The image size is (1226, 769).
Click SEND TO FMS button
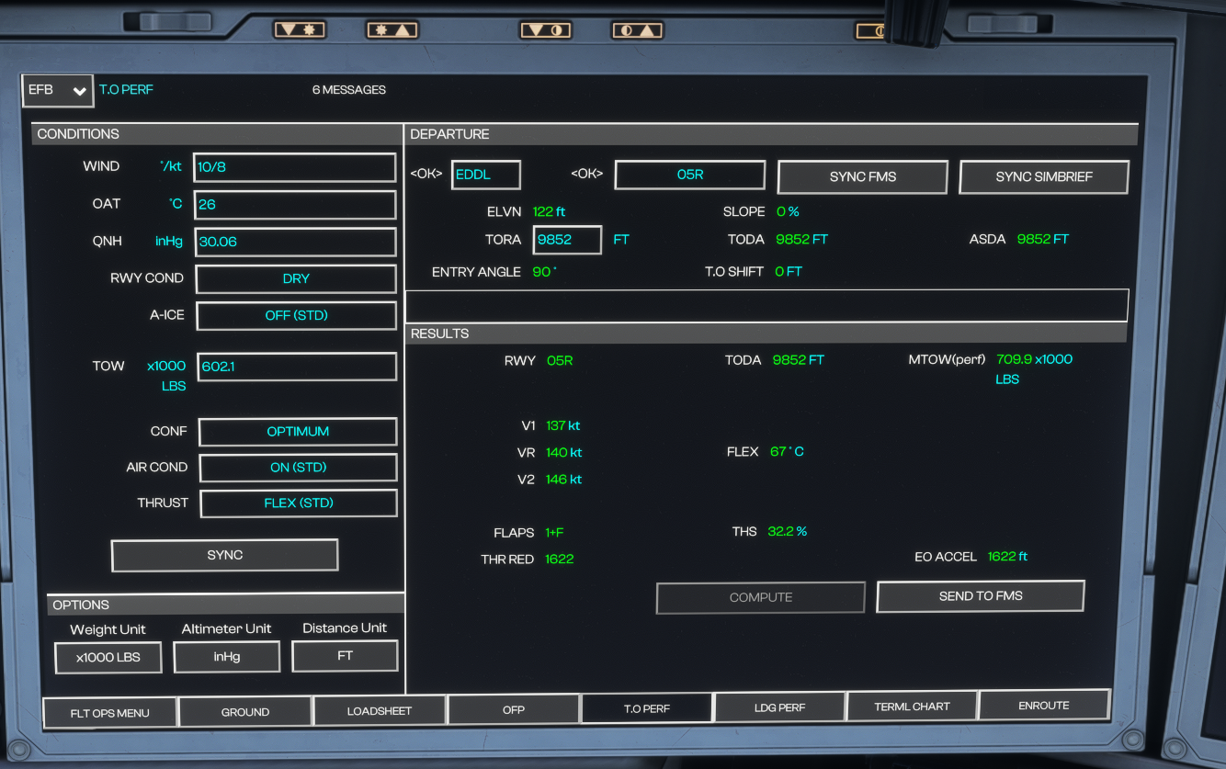[x=981, y=595]
